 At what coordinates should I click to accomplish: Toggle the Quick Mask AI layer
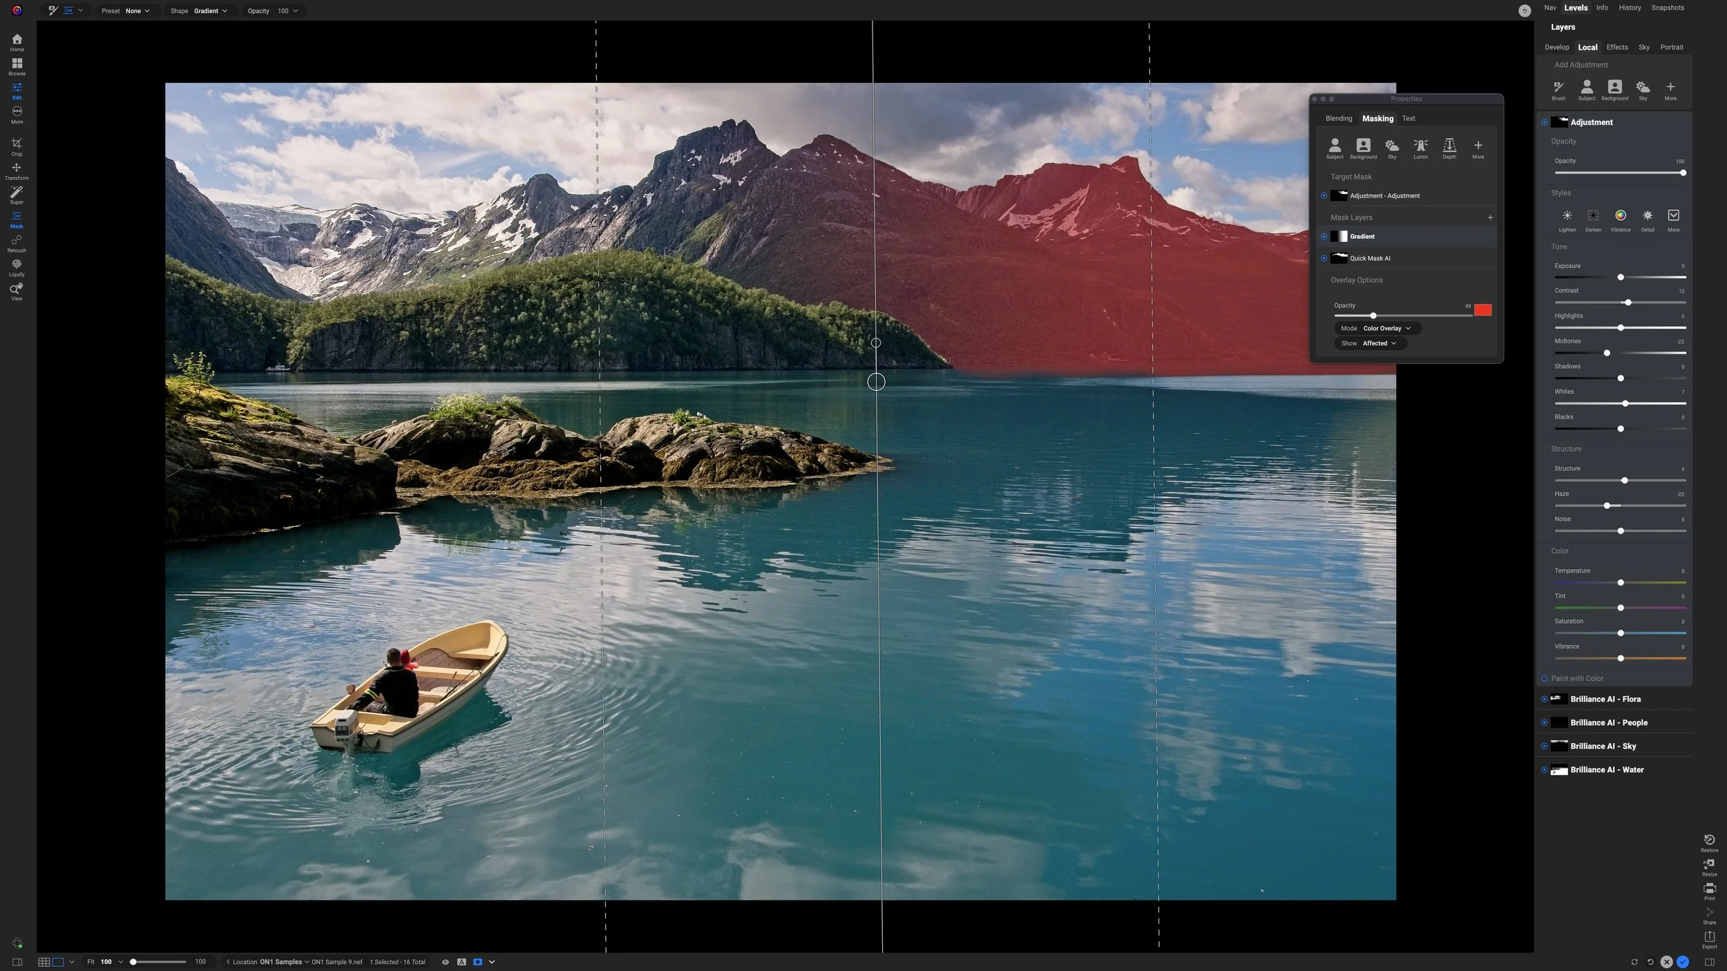tap(1324, 258)
